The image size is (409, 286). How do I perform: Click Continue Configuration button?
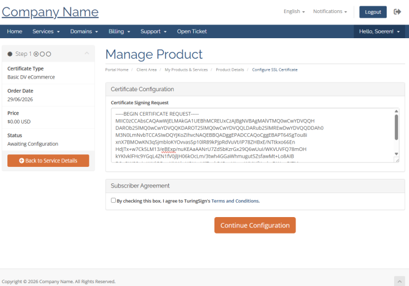point(255,225)
